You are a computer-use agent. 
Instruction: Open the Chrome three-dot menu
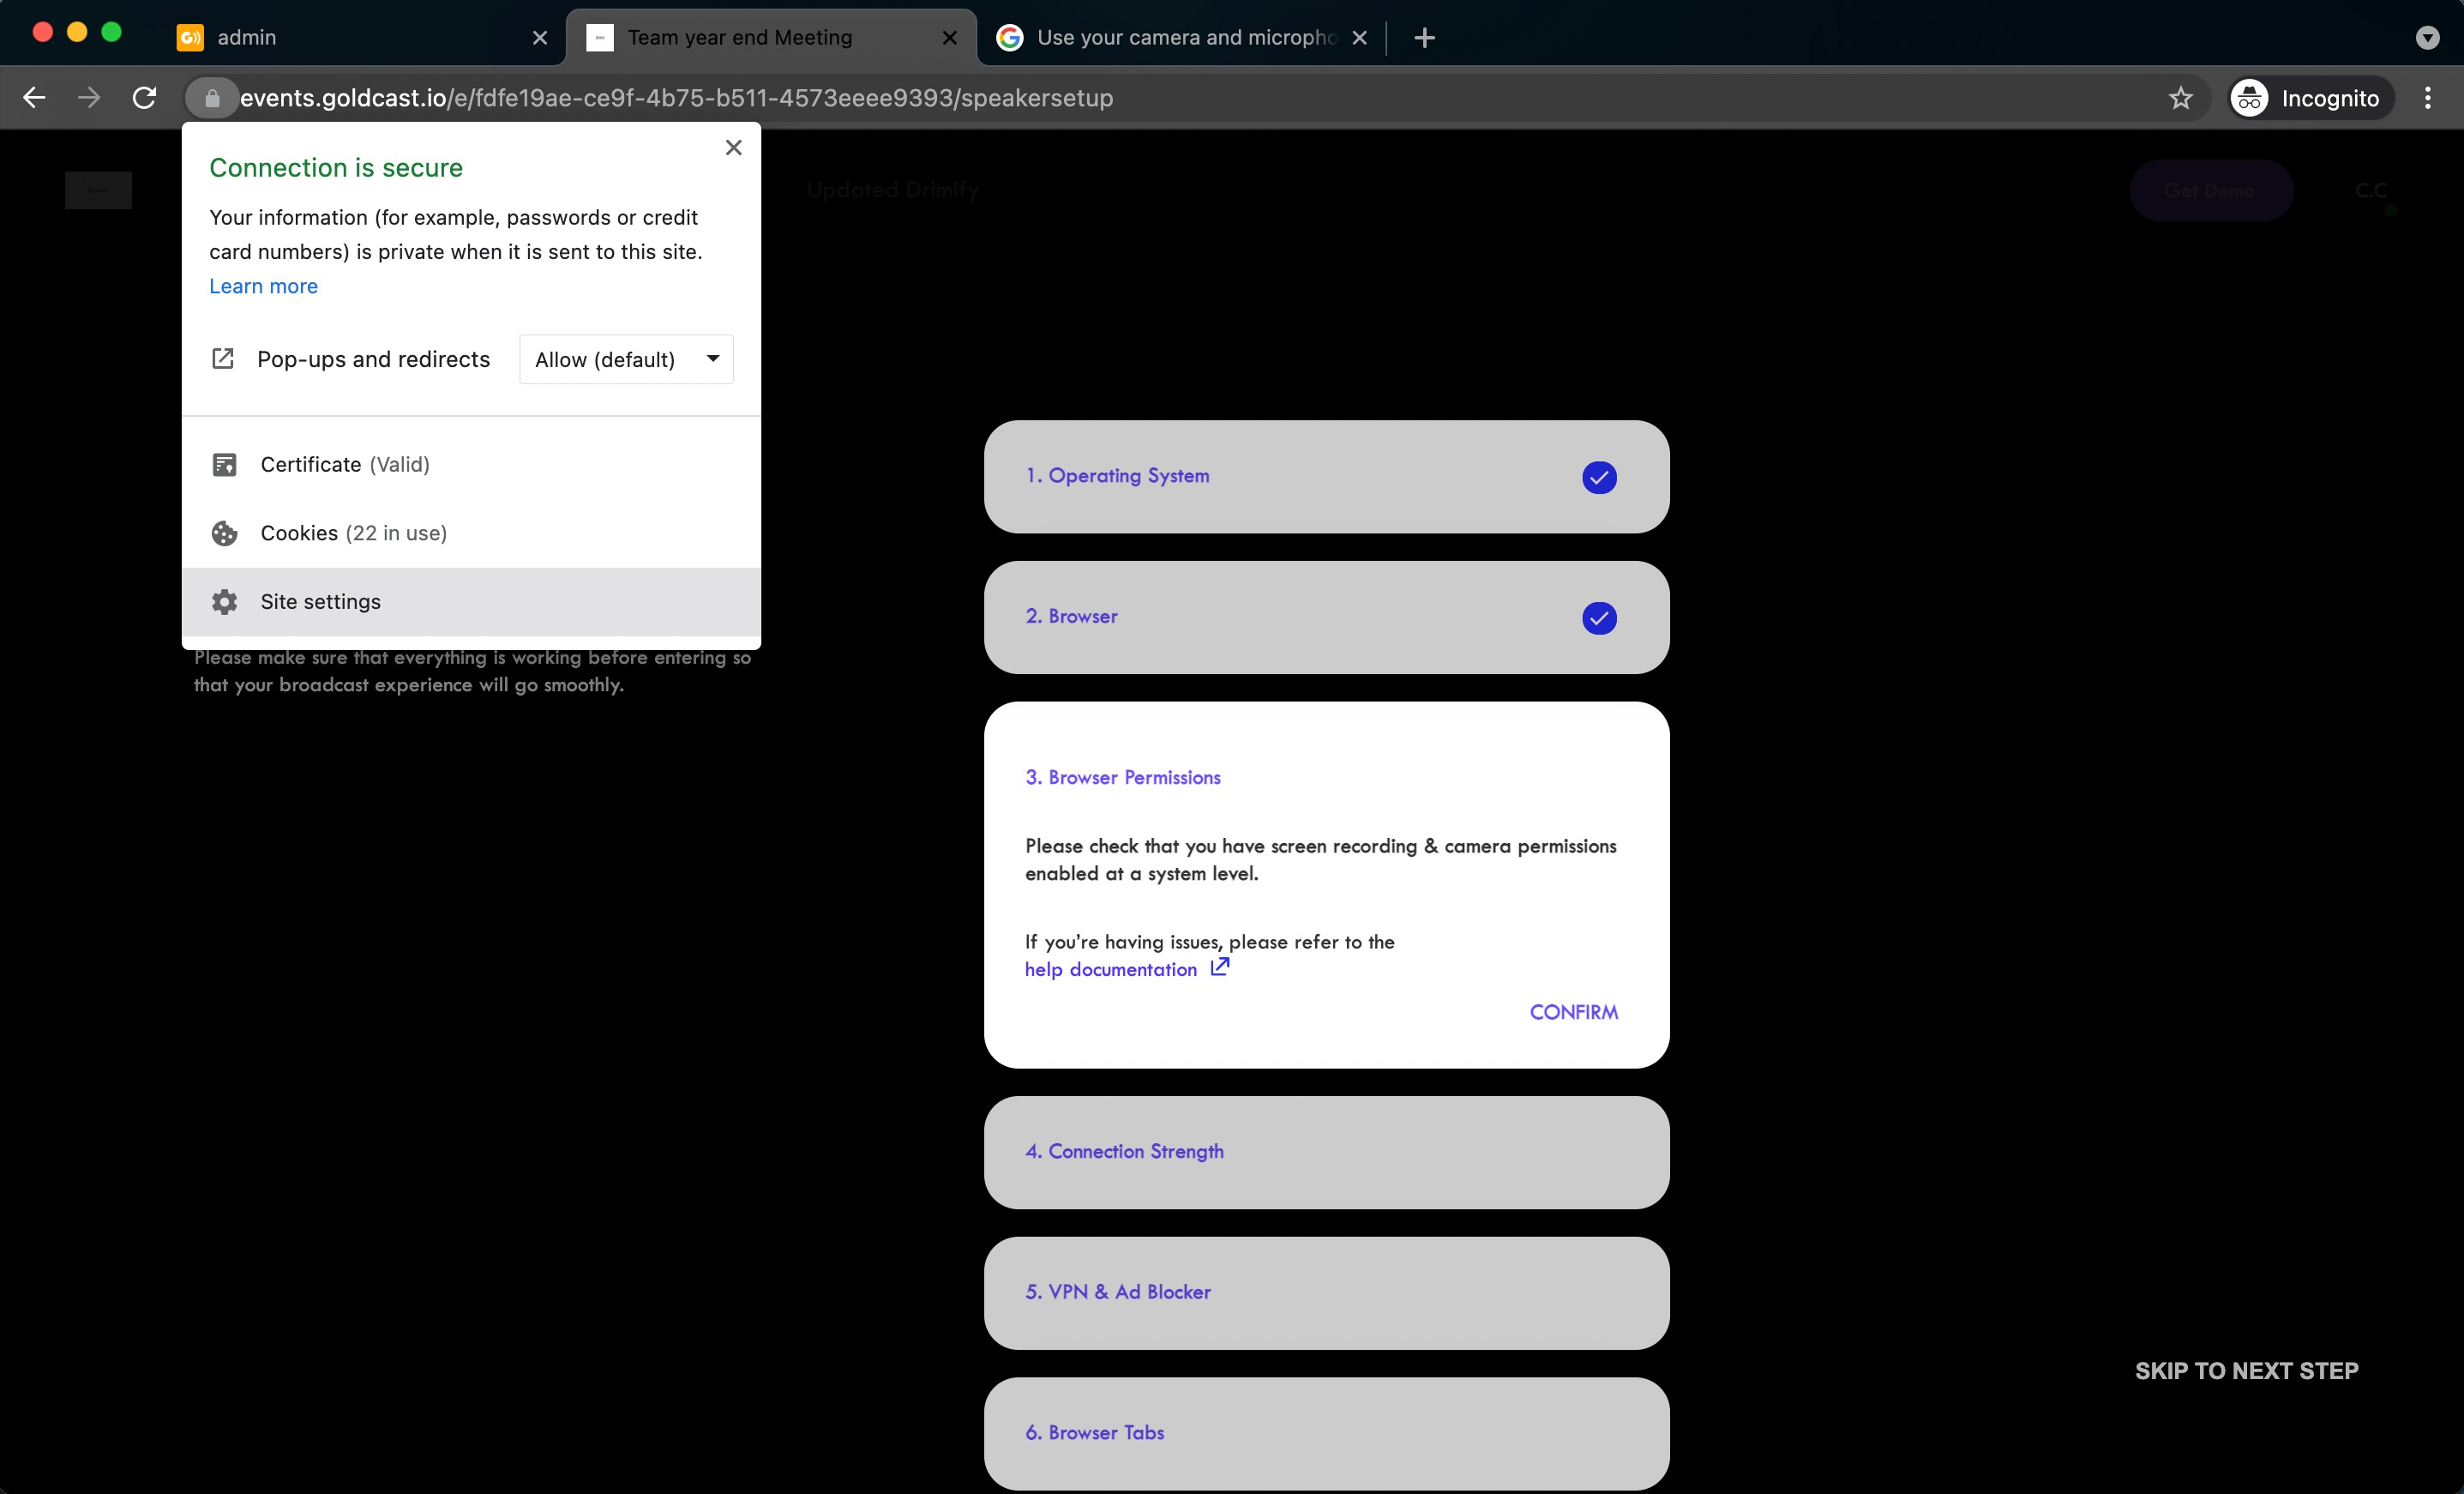pos(2428,98)
